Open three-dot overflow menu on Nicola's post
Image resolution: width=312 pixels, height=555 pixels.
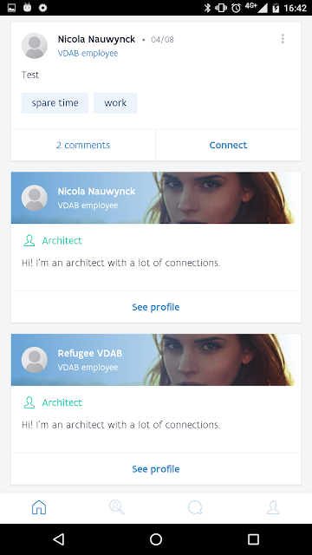pyautogui.click(x=283, y=38)
